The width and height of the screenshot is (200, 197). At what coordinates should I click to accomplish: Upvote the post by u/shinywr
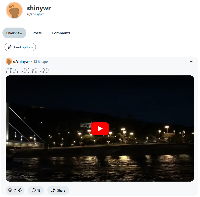click(x=10, y=190)
